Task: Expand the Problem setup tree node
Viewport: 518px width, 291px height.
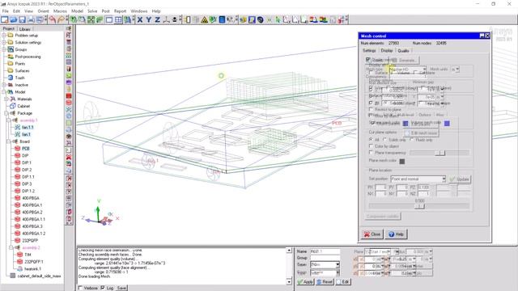Action: click(4, 36)
